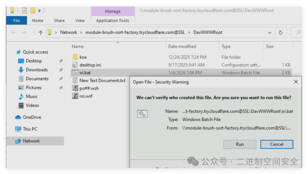The image size is (308, 174).
Task: Click the Manage contextual tab
Action: pos(113,11)
